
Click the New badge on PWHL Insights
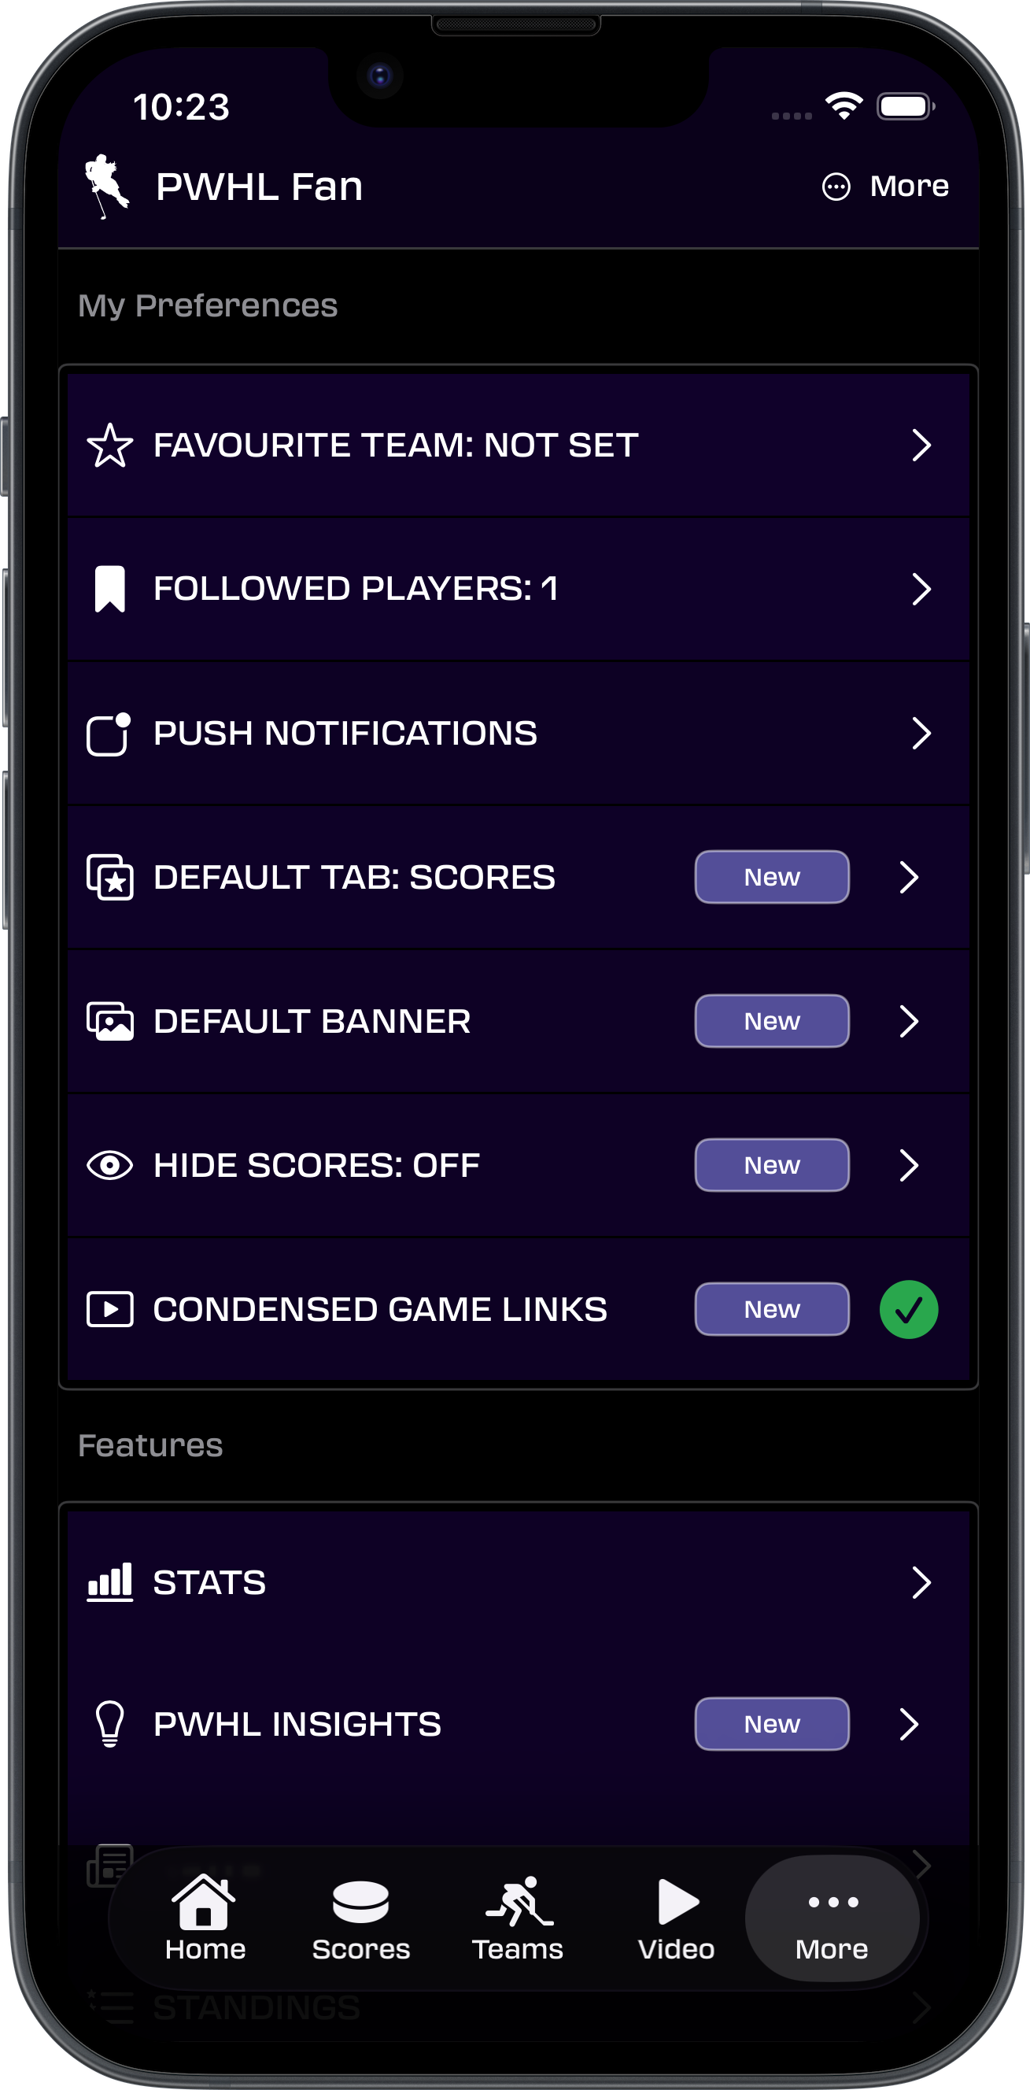(x=770, y=1723)
